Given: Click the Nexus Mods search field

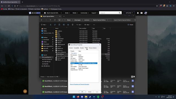Looking at the screenshot, I should point(109,13).
